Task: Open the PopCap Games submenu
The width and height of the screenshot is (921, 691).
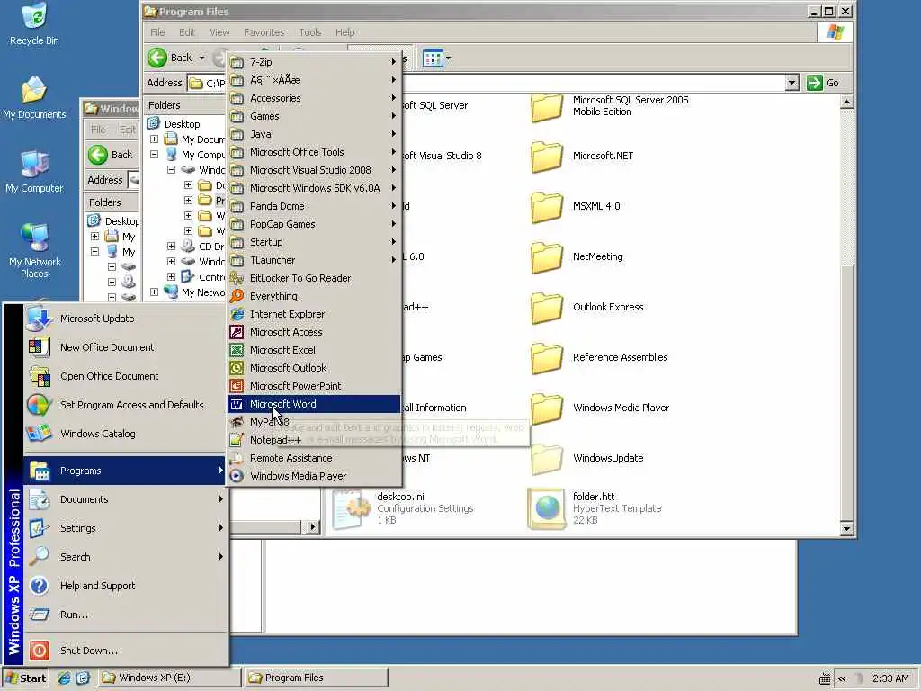Action: click(314, 224)
